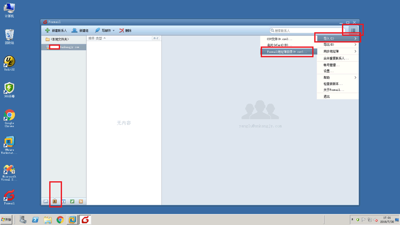Screen dimensions: 400x225
Task: Open the address book (contacts) view icon
Action: click(x=55, y=201)
